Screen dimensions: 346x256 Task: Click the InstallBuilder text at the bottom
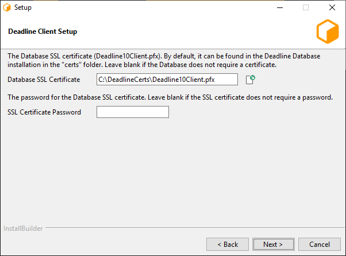[x=23, y=229]
